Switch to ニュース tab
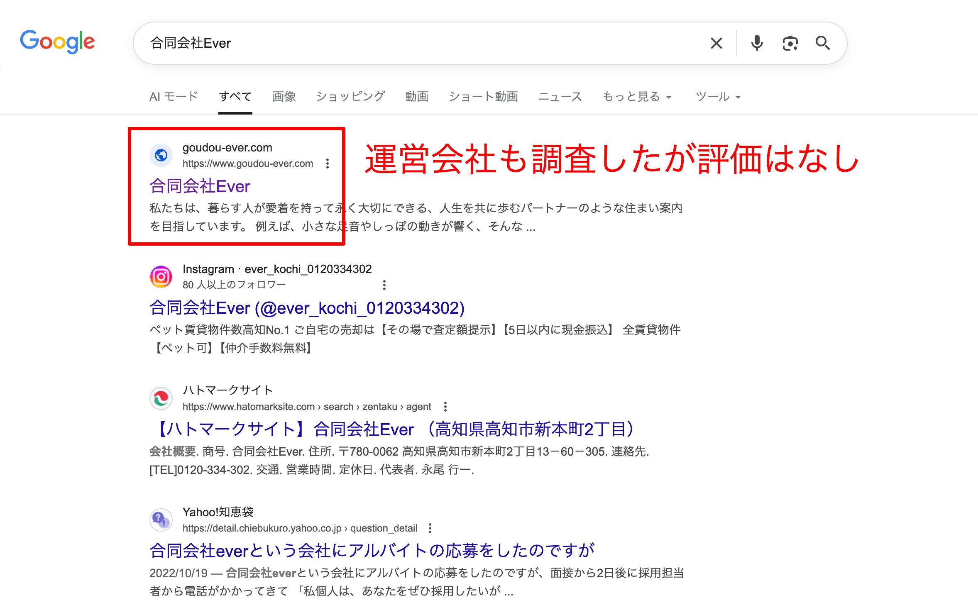Screen dimensions: 978x605 (560, 97)
